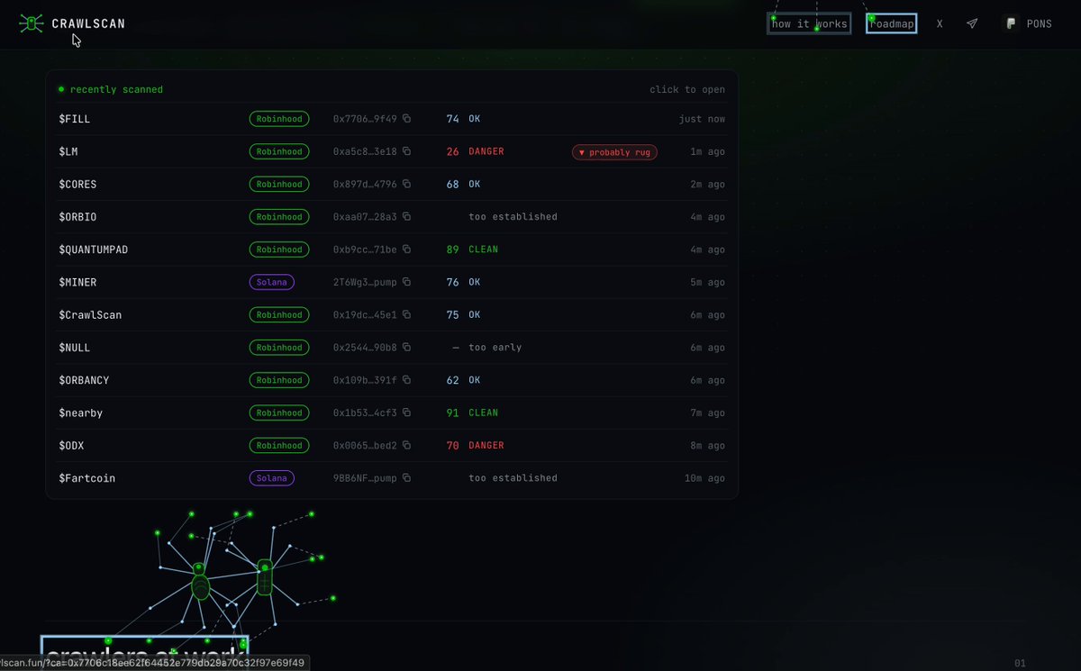Click the Robinhood badge on $nearby row

(x=279, y=413)
